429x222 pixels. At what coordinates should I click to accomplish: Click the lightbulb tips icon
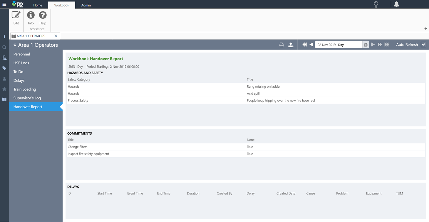click(376, 4)
